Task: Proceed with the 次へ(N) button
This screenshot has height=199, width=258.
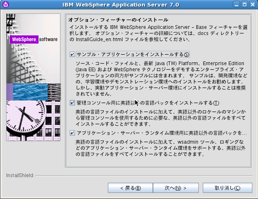Action: tap(175, 188)
